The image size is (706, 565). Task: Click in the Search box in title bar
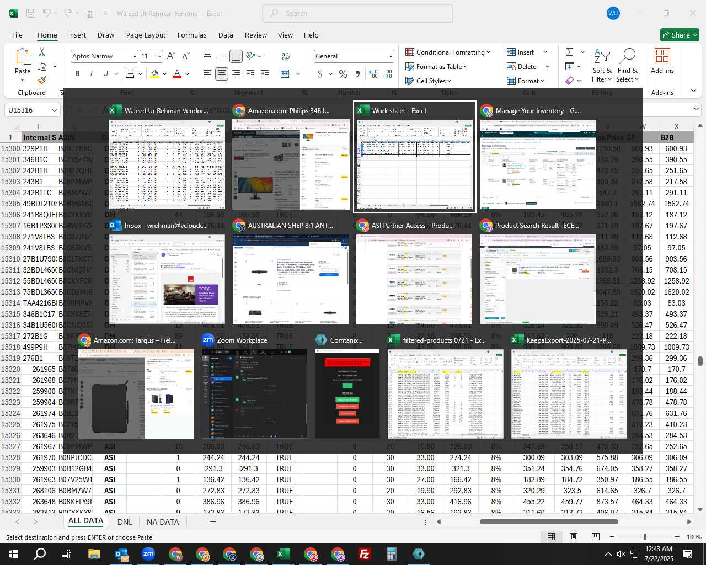[357, 13]
